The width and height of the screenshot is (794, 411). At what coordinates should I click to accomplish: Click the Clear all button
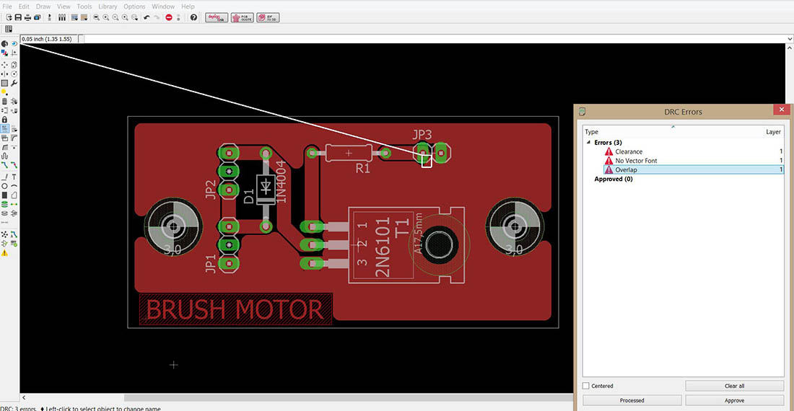pyautogui.click(x=734, y=386)
